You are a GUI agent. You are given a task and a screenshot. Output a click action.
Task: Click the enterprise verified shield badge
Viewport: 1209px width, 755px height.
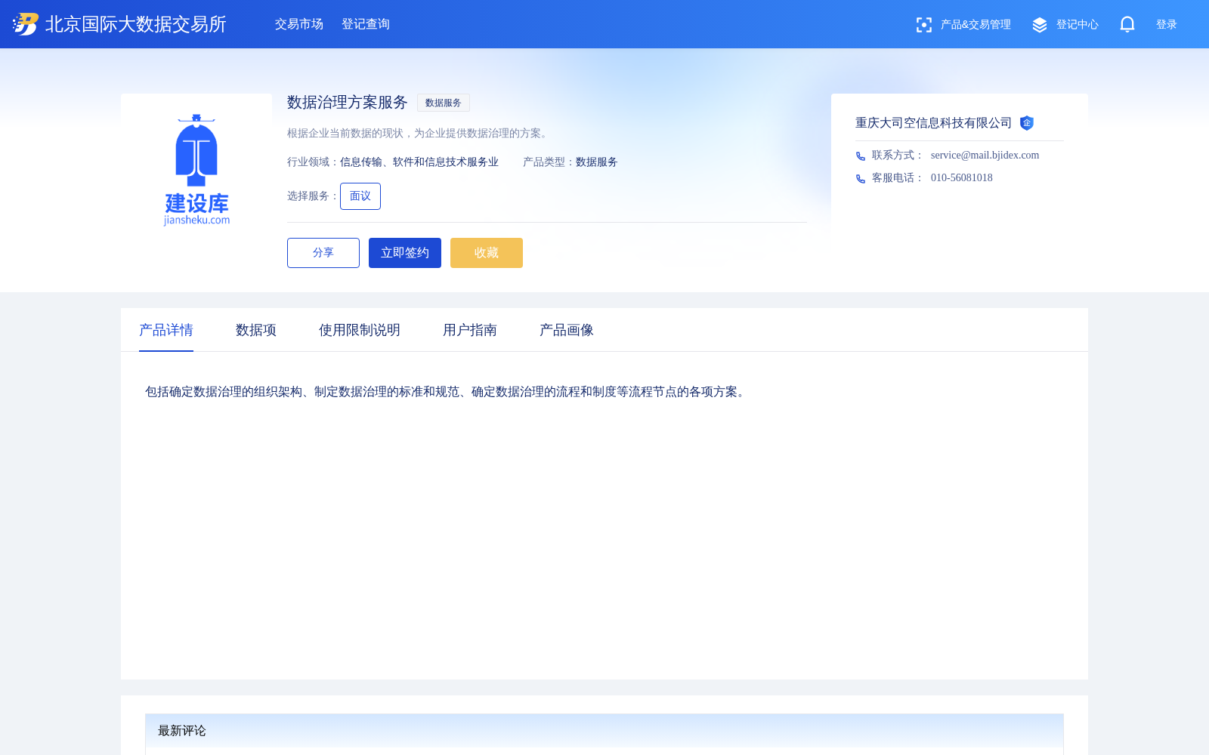[1027, 123]
